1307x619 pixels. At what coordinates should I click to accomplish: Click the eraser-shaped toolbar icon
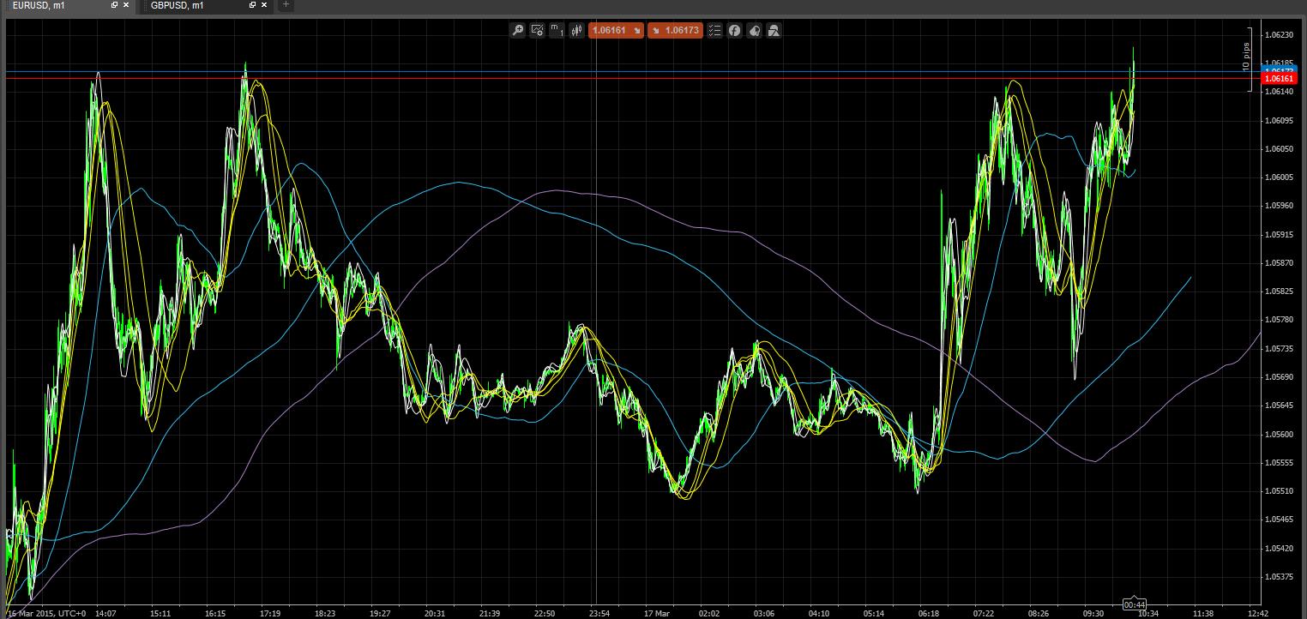[754, 30]
